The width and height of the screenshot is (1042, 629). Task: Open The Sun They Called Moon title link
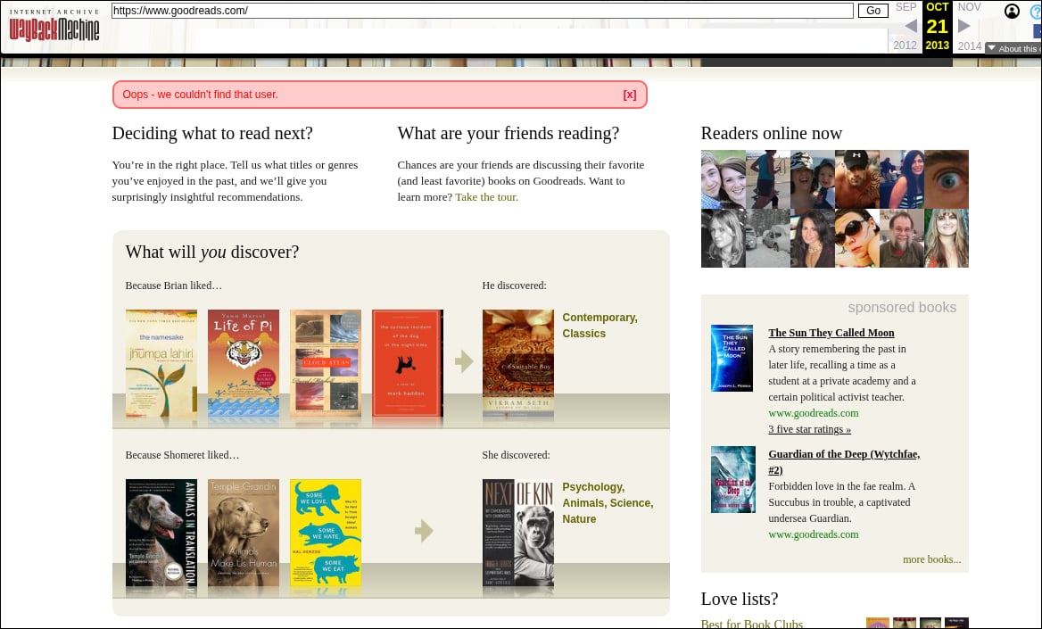tap(831, 333)
